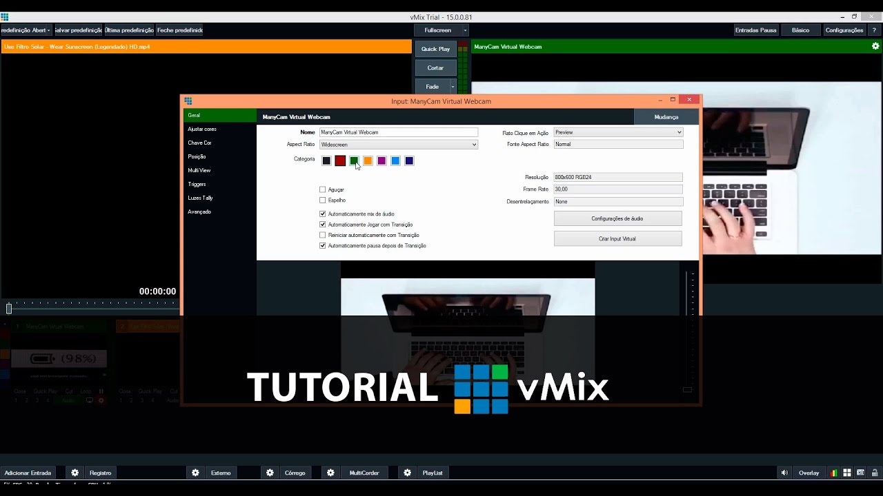This screenshot has height=496, width=883.
Task: Open the Luzes Tally tab
Action: coord(200,198)
